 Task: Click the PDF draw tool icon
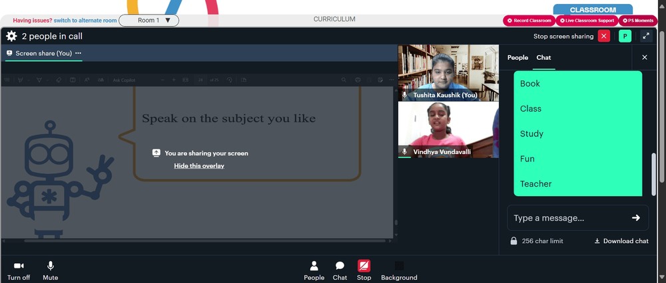pos(39,80)
